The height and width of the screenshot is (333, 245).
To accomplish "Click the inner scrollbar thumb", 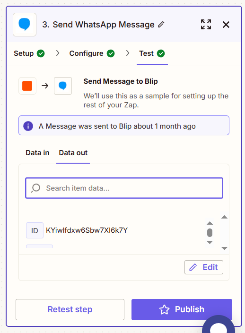I will click(x=210, y=233).
